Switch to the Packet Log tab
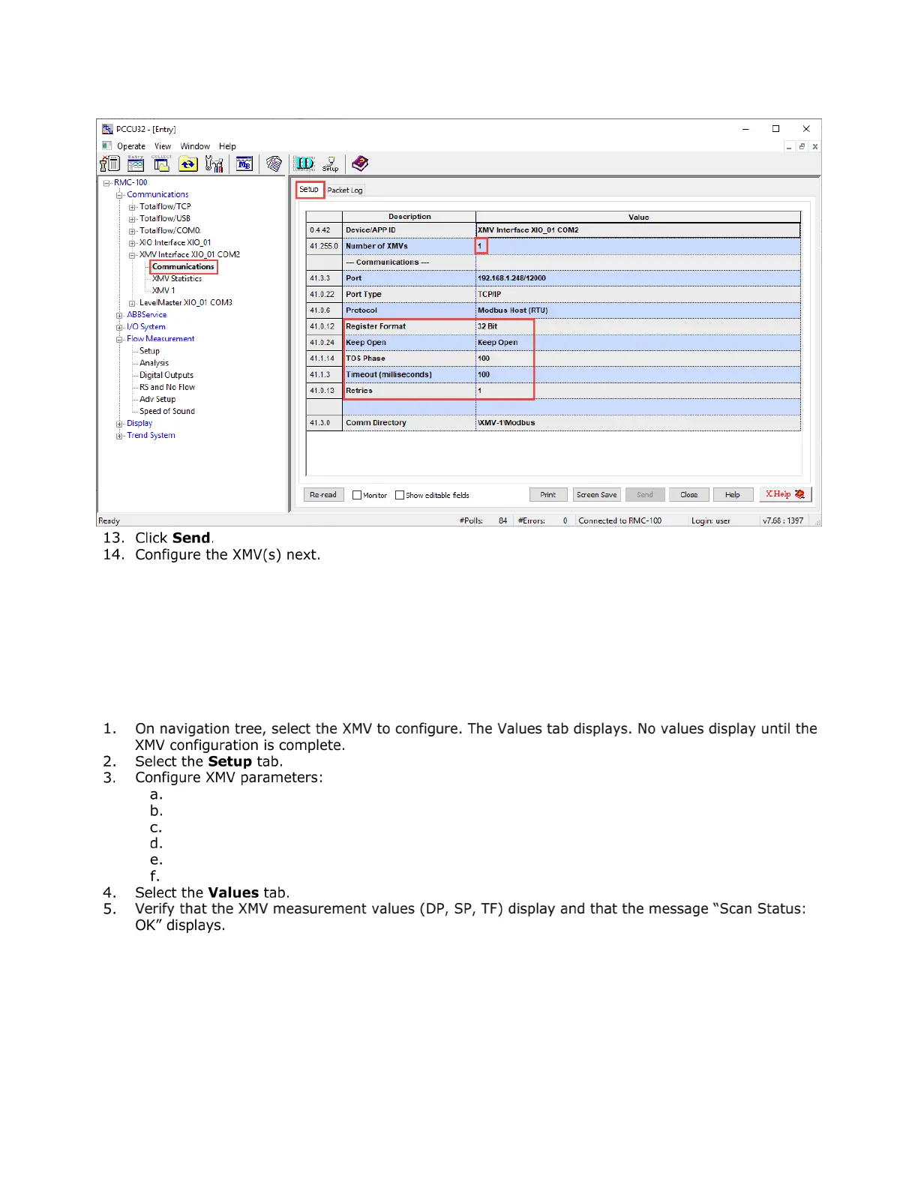Image resolution: width=918 pixels, height=1188 pixels. [x=345, y=190]
